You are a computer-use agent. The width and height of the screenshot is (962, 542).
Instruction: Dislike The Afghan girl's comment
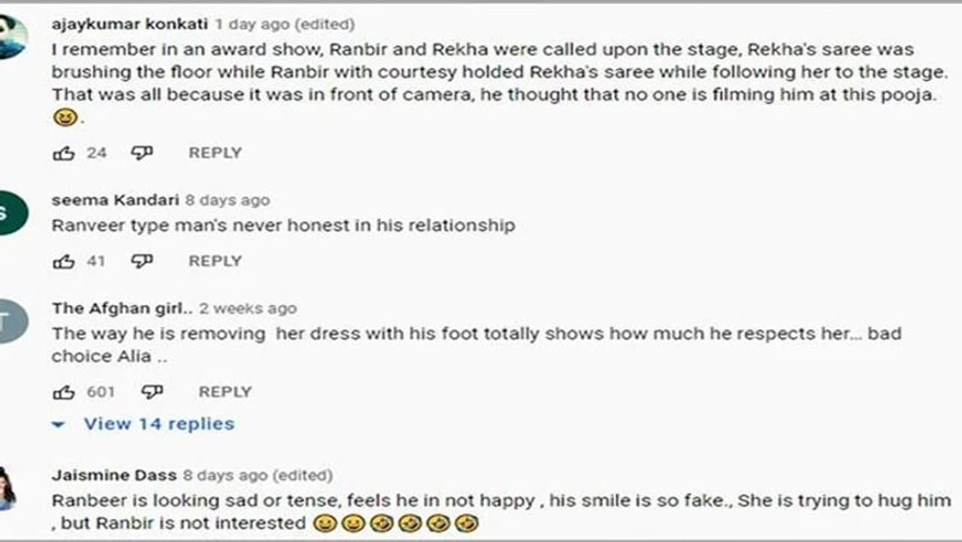[152, 392]
